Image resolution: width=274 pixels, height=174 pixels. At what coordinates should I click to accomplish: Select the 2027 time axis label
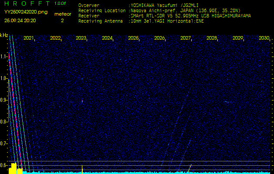pyautogui.click(x=186, y=38)
